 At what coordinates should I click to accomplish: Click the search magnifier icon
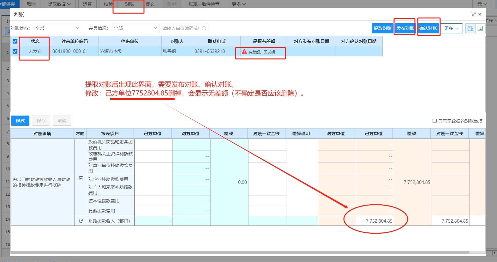click(204, 28)
